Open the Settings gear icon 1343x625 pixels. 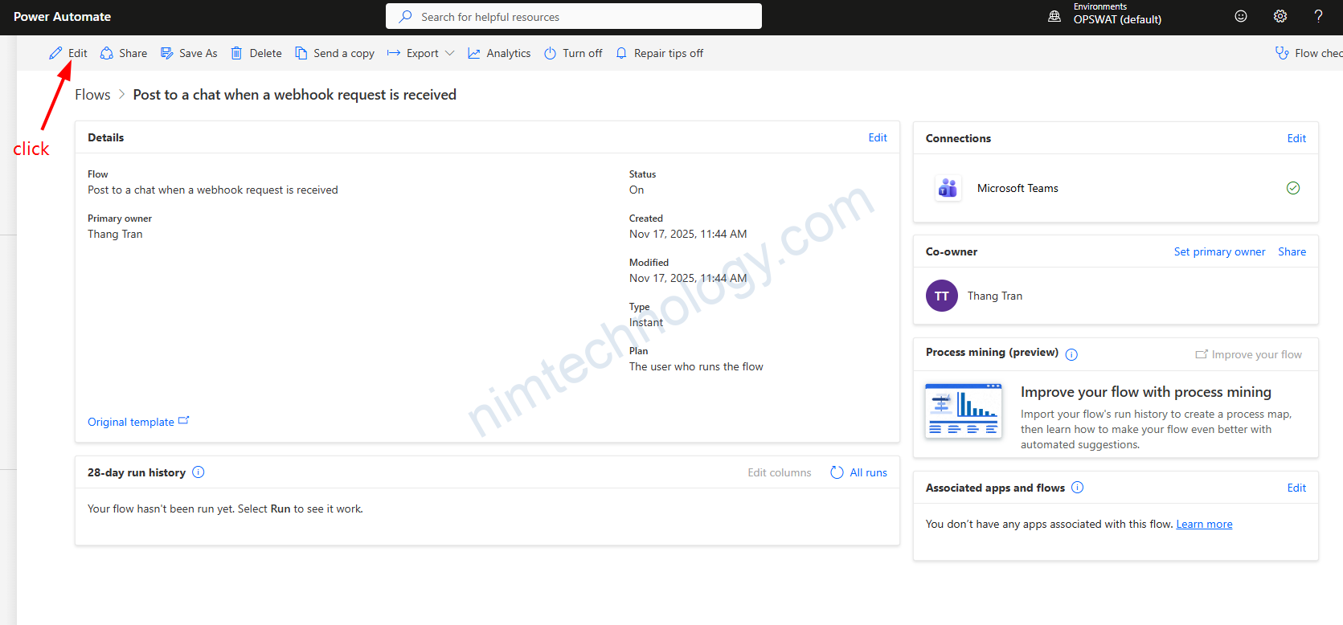coord(1280,16)
